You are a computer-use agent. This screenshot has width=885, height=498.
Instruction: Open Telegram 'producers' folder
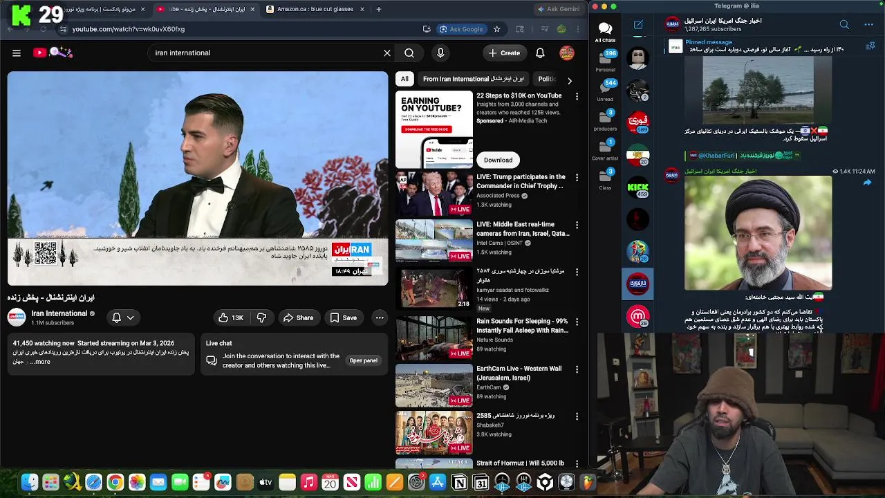point(605,120)
